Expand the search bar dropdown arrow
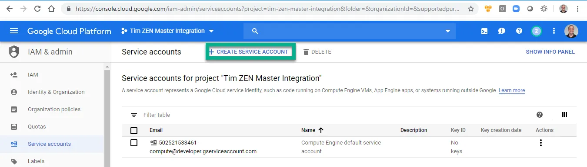Image resolution: width=587 pixels, height=167 pixels. click(448, 31)
